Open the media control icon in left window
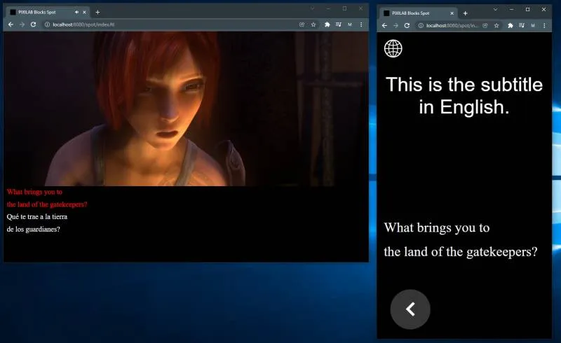The image size is (561, 343). 339,24
